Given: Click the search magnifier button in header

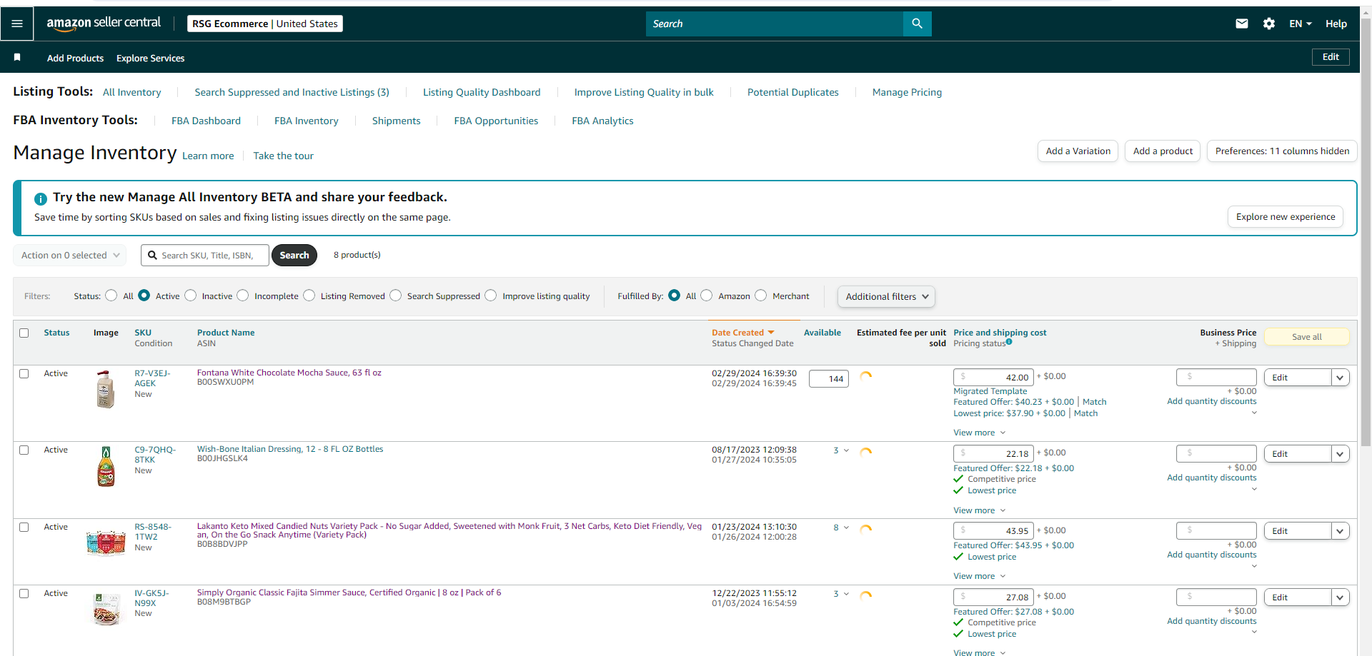Looking at the screenshot, I should click(x=918, y=24).
